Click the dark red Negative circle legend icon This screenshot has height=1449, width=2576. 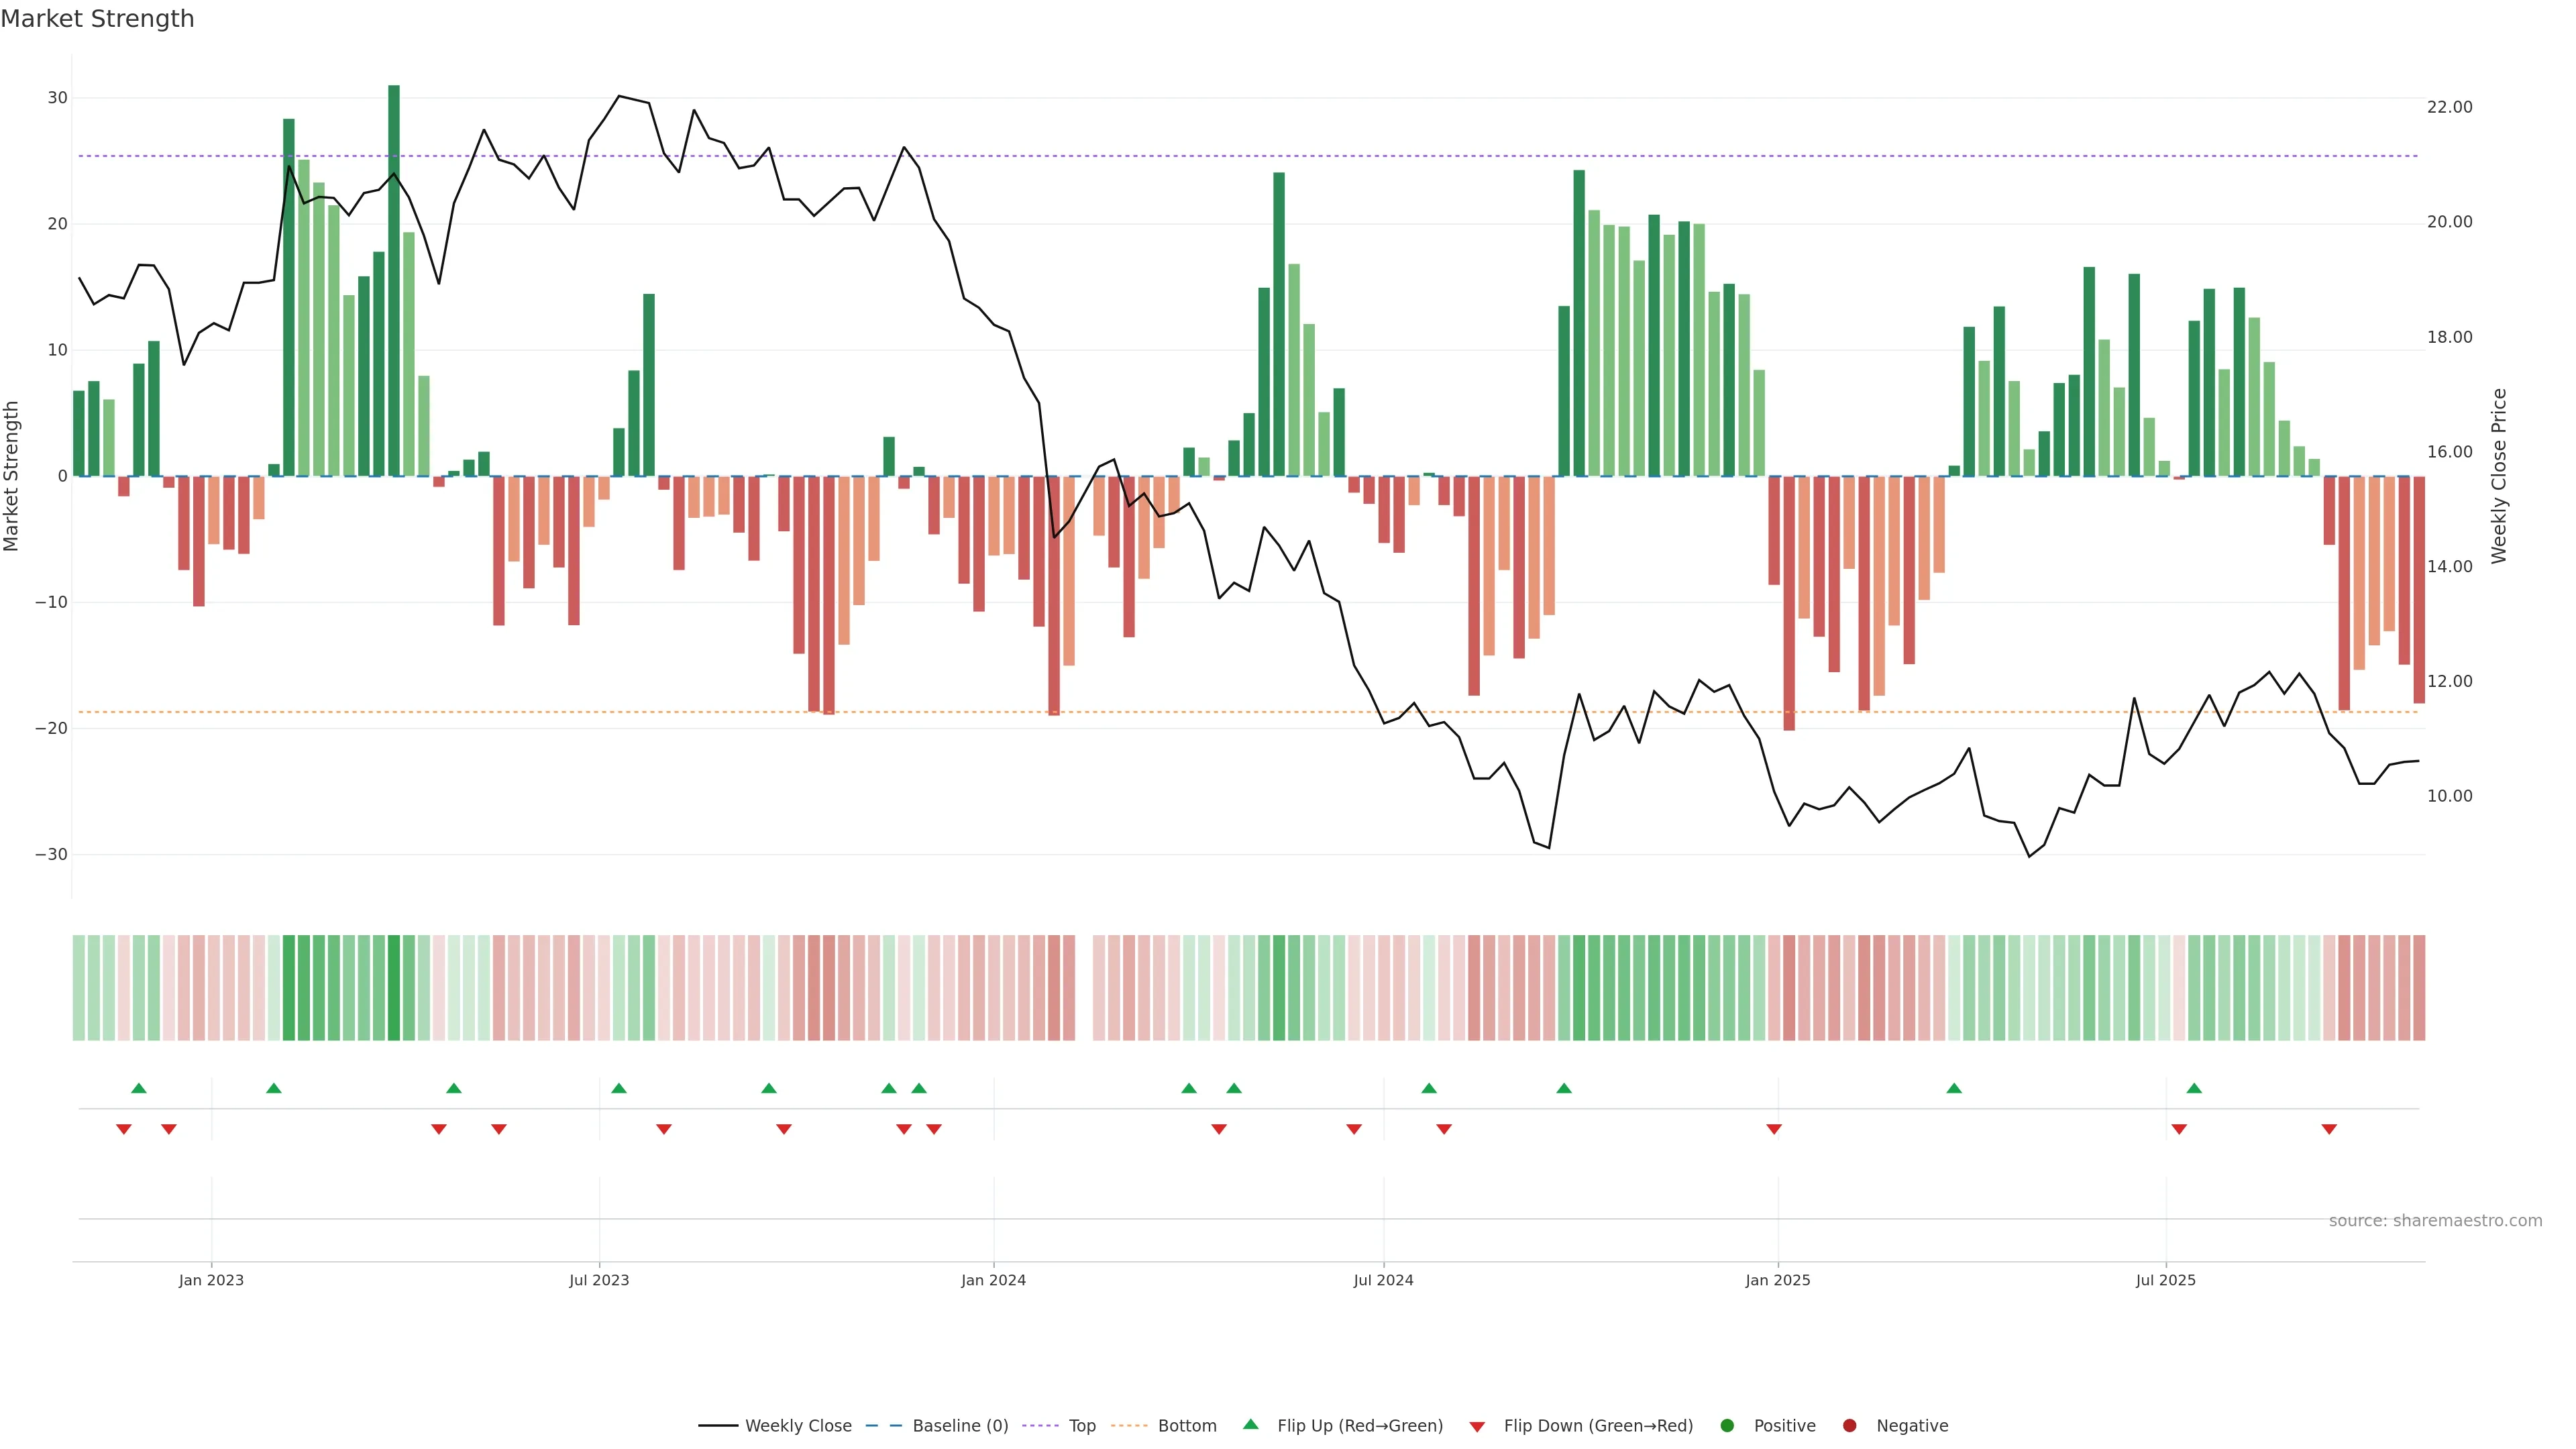click(x=1849, y=1425)
